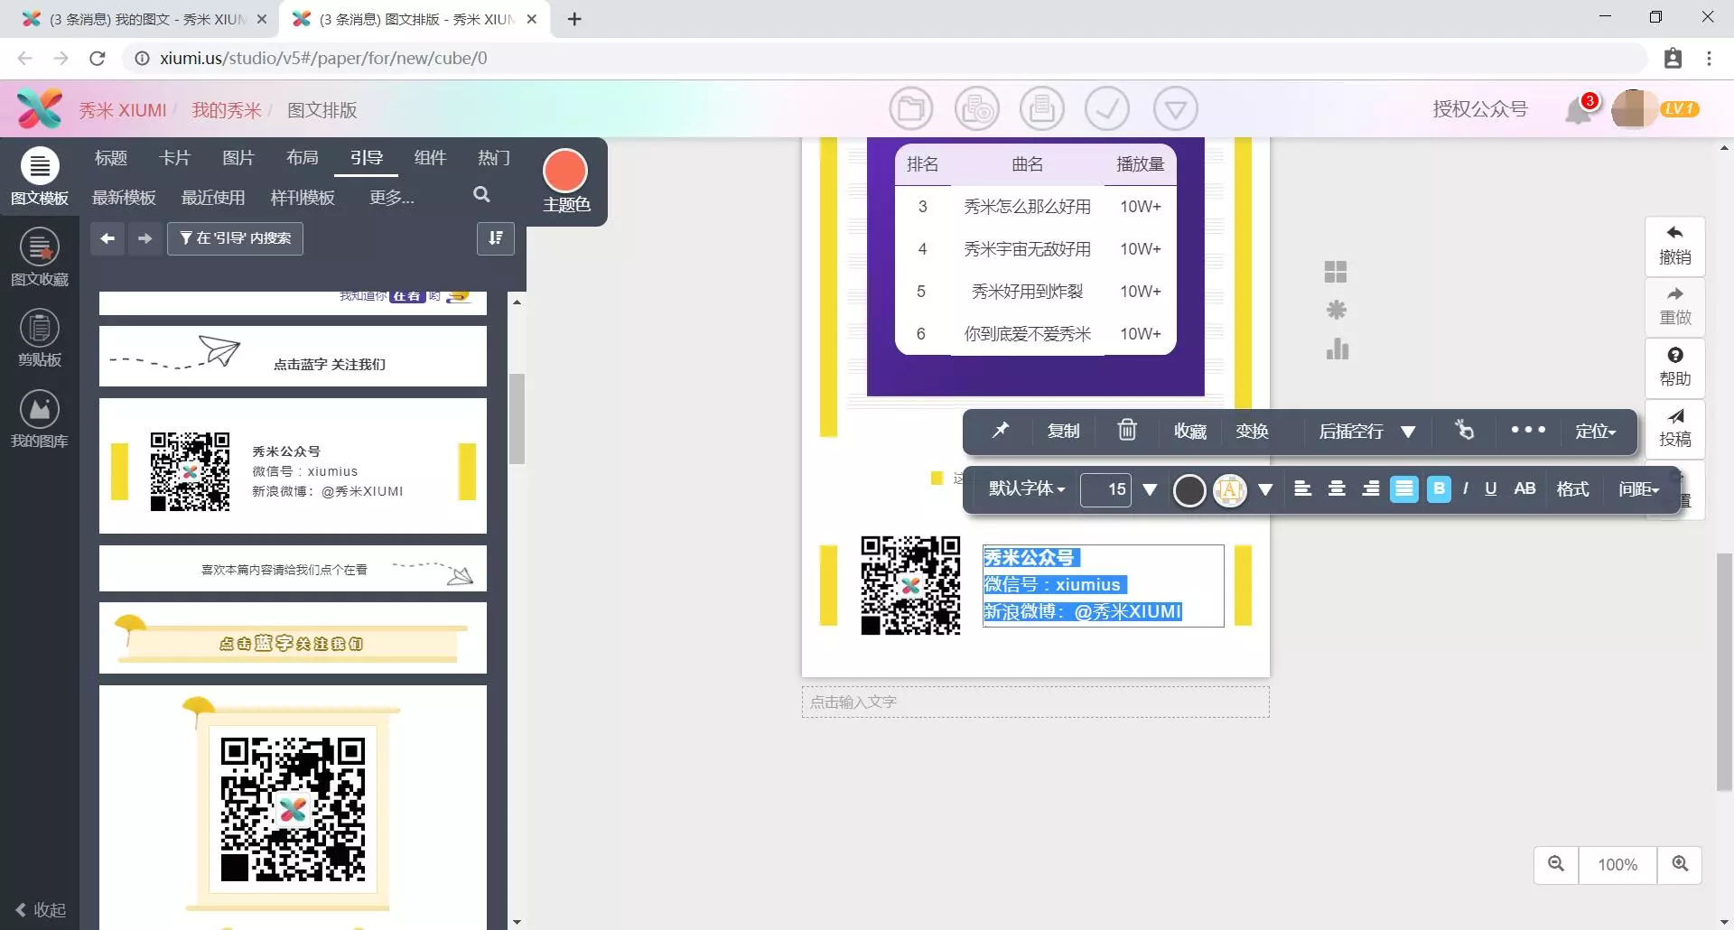This screenshot has width=1734, height=930.
Task: Click 变换 transform button
Action: pos(1252,431)
